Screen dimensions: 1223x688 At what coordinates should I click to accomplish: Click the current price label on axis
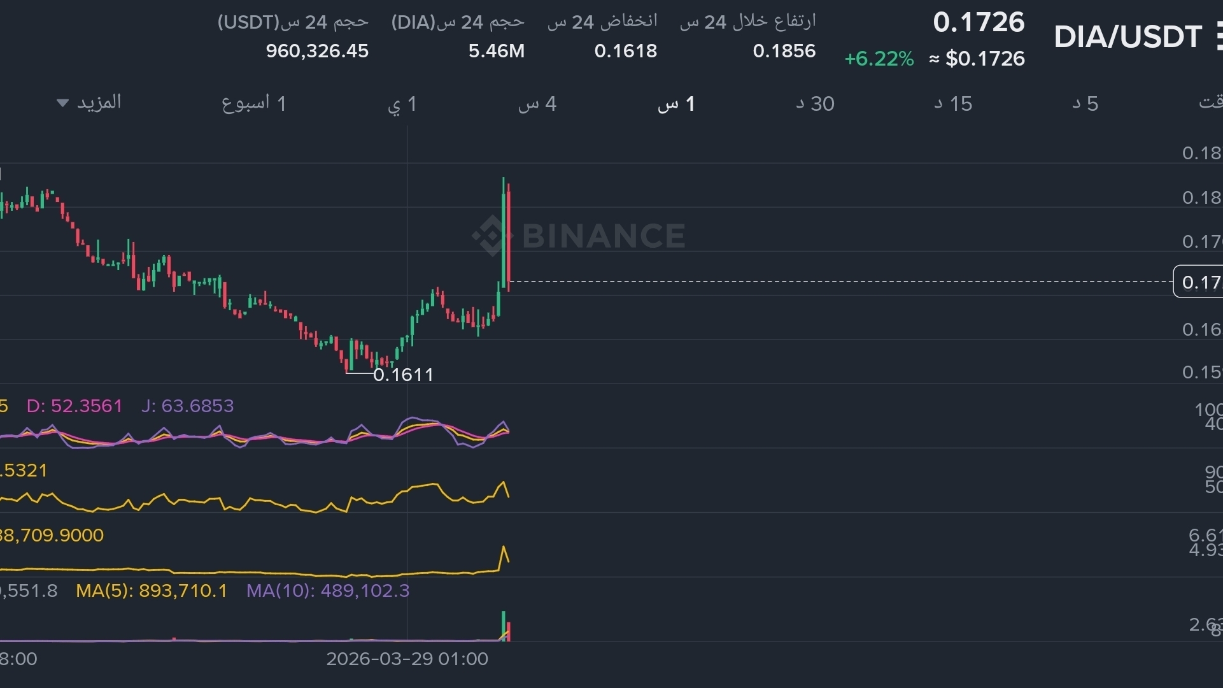click(1199, 282)
